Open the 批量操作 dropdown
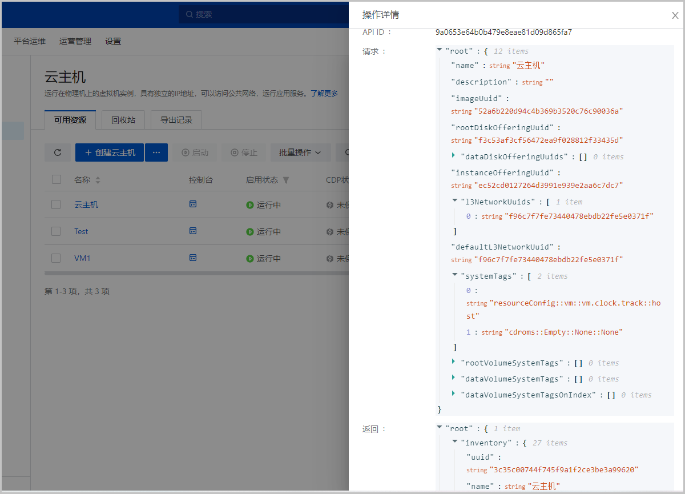The width and height of the screenshot is (685, 494). [x=300, y=152]
